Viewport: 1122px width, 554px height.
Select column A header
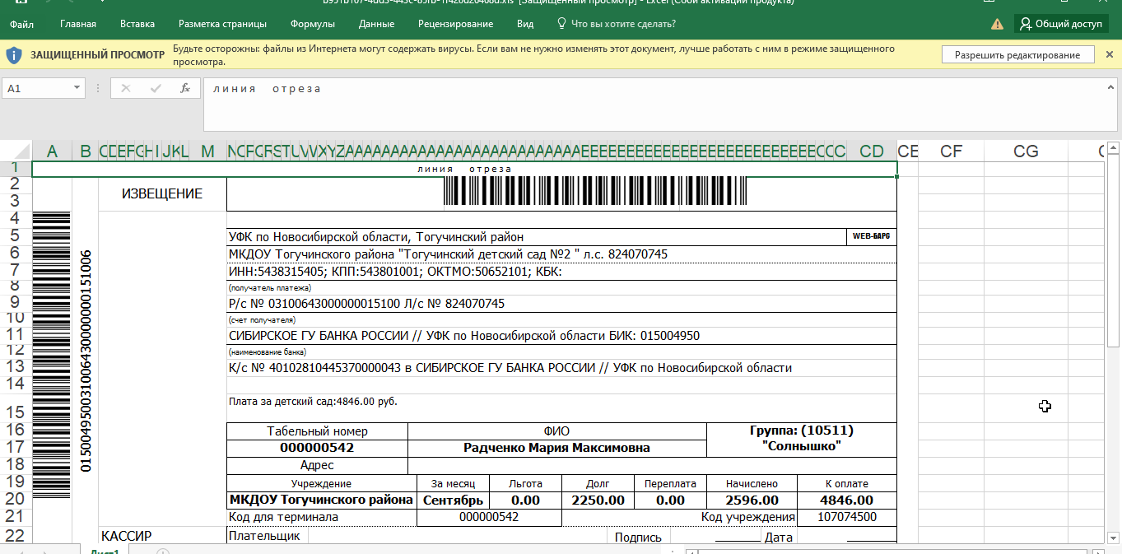[x=52, y=151]
